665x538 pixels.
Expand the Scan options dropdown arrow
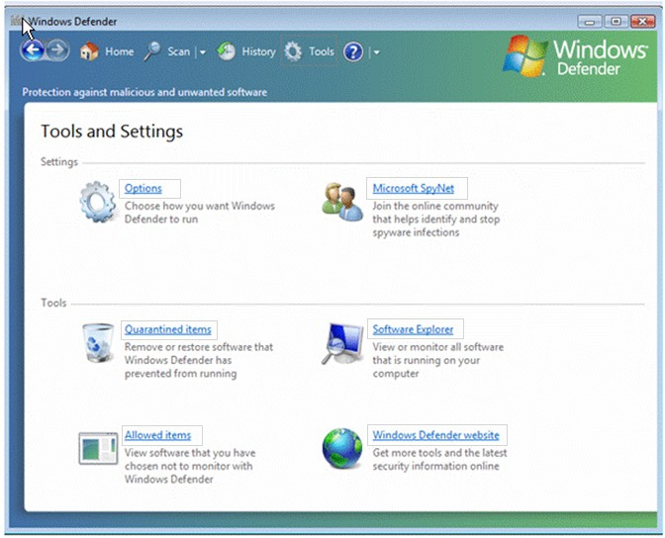202,52
